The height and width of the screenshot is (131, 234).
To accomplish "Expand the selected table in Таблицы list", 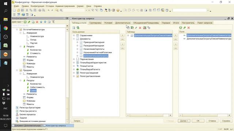I will (x=128, y=36).
